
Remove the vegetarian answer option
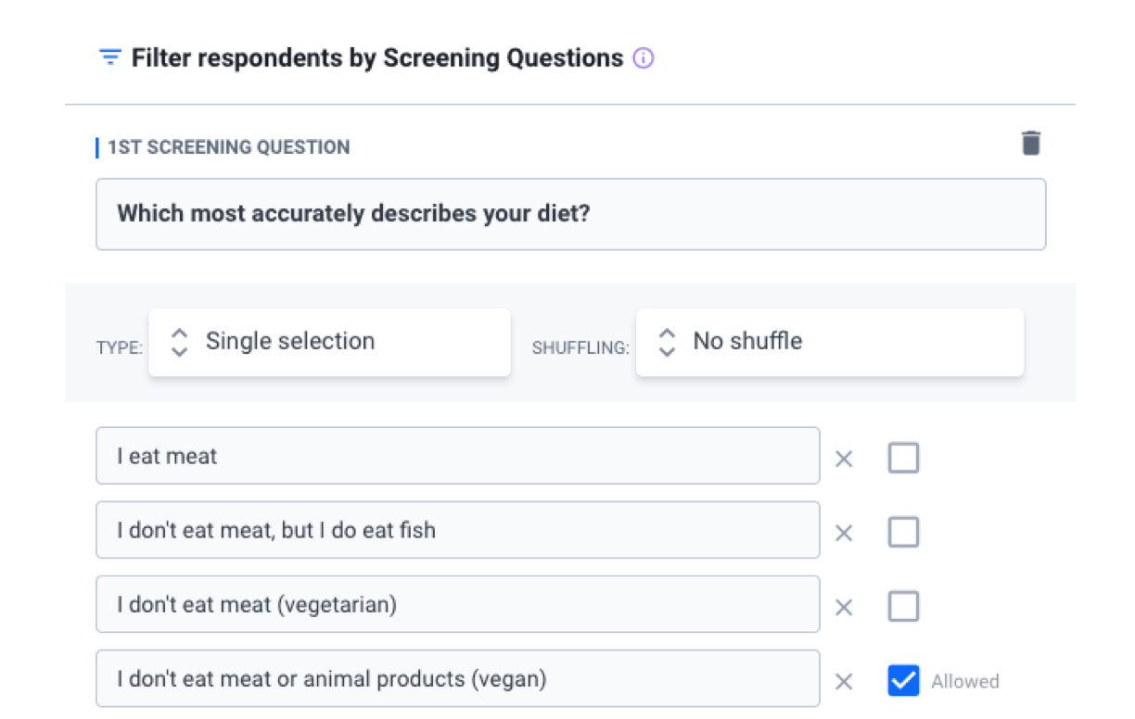[x=844, y=608]
